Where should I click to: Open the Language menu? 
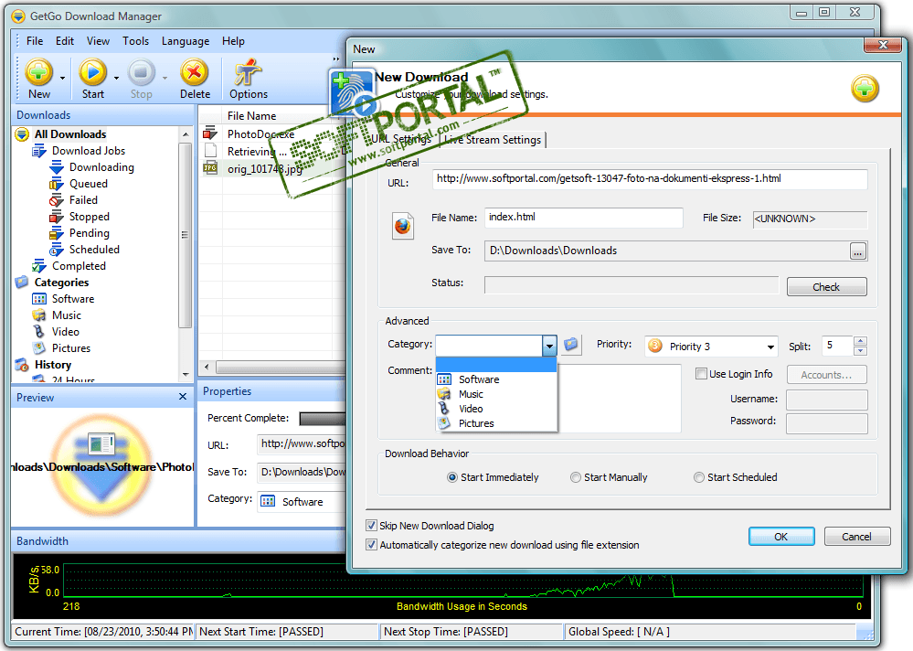186,41
